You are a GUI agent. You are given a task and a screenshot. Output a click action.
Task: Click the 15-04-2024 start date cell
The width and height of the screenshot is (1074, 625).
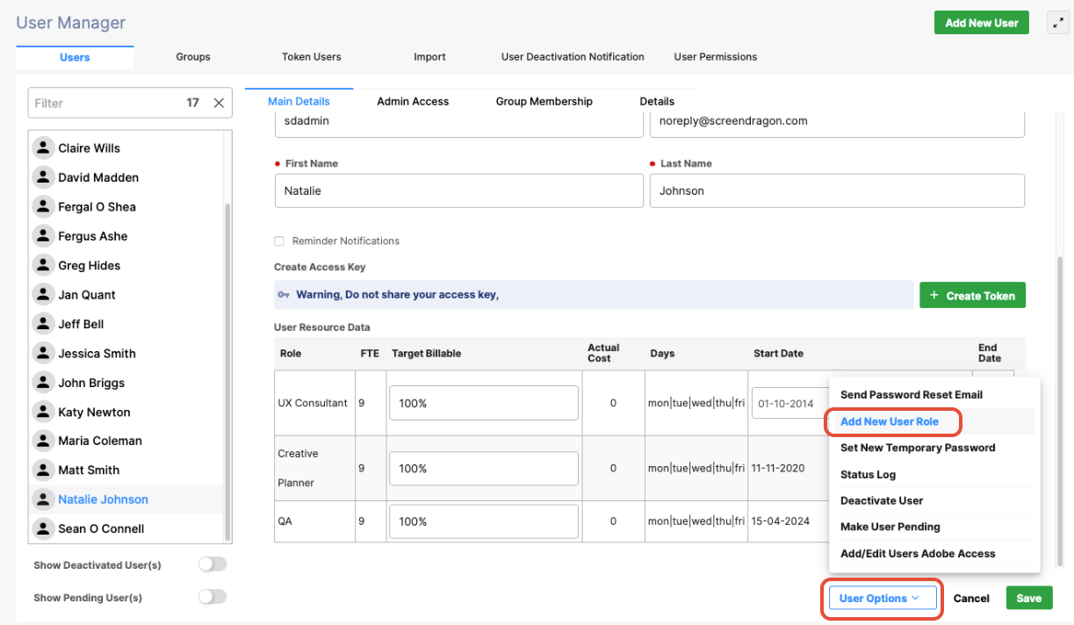click(x=778, y=521)
